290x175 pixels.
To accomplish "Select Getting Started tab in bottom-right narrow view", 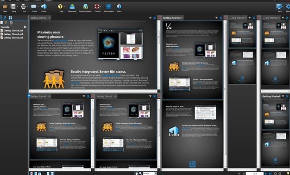I will click(271, 96).
